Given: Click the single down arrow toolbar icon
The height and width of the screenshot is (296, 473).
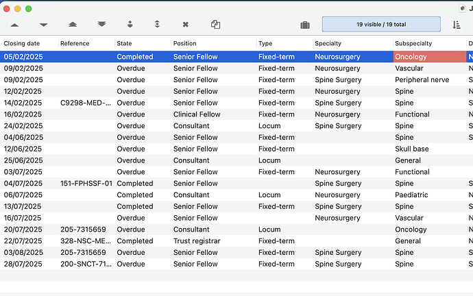Looking at the screenshot, I should click(43, 25).
